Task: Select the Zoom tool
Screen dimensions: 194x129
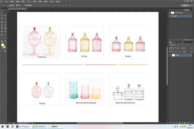Action: (5, 42)
